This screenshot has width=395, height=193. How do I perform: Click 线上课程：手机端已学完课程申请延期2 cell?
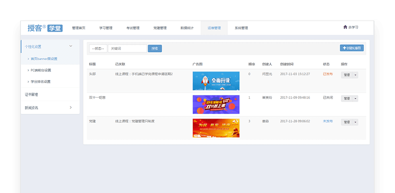click(x=144, y=74)
